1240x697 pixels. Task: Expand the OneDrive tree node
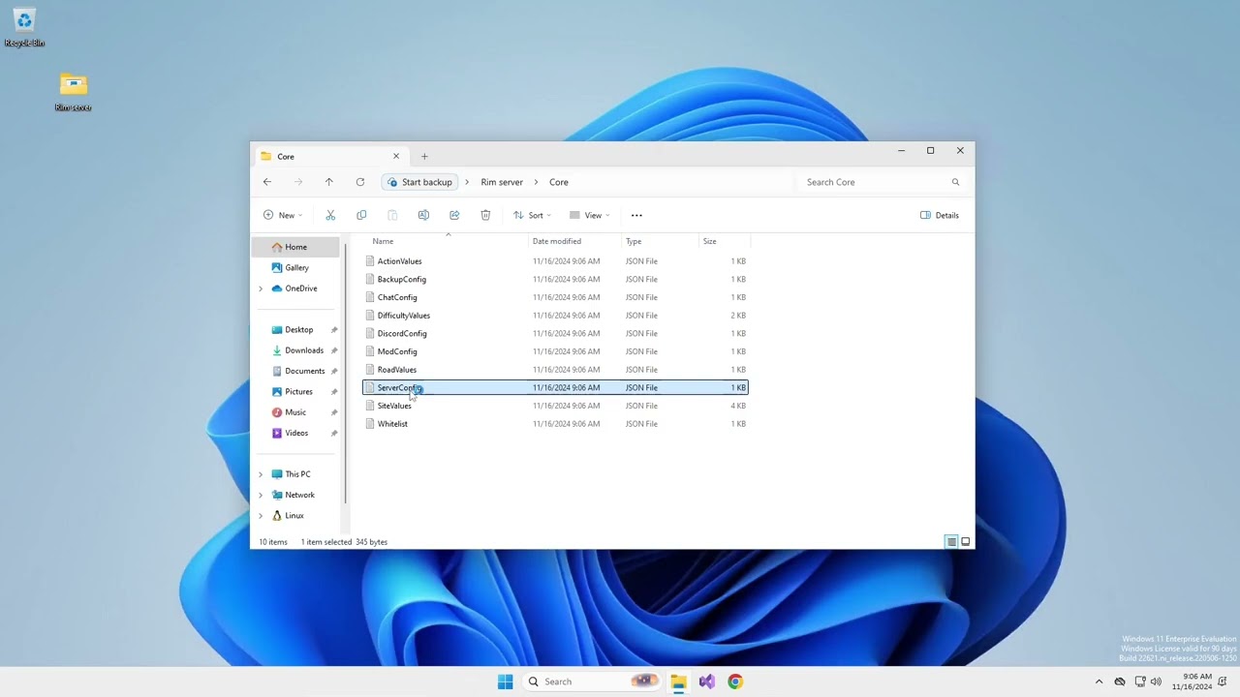pos(261,288)
